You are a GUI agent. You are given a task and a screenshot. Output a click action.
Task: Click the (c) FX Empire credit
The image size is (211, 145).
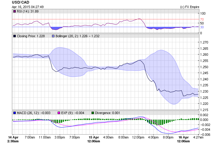190,7
